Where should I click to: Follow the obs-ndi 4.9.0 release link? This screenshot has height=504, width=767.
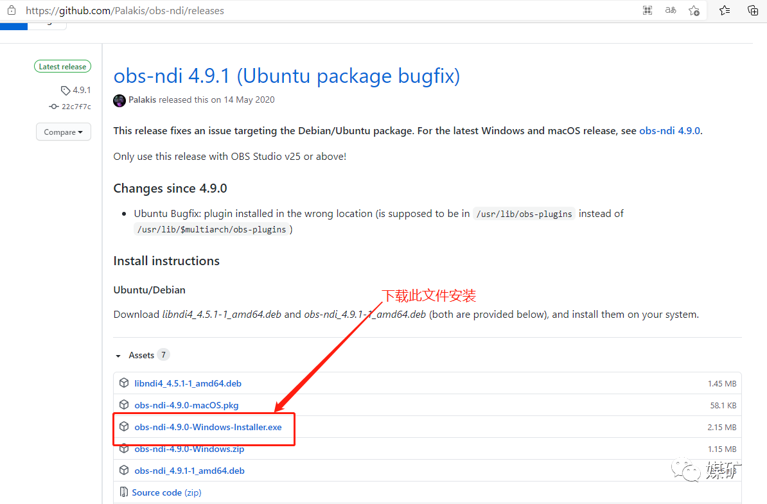point(669,131)
